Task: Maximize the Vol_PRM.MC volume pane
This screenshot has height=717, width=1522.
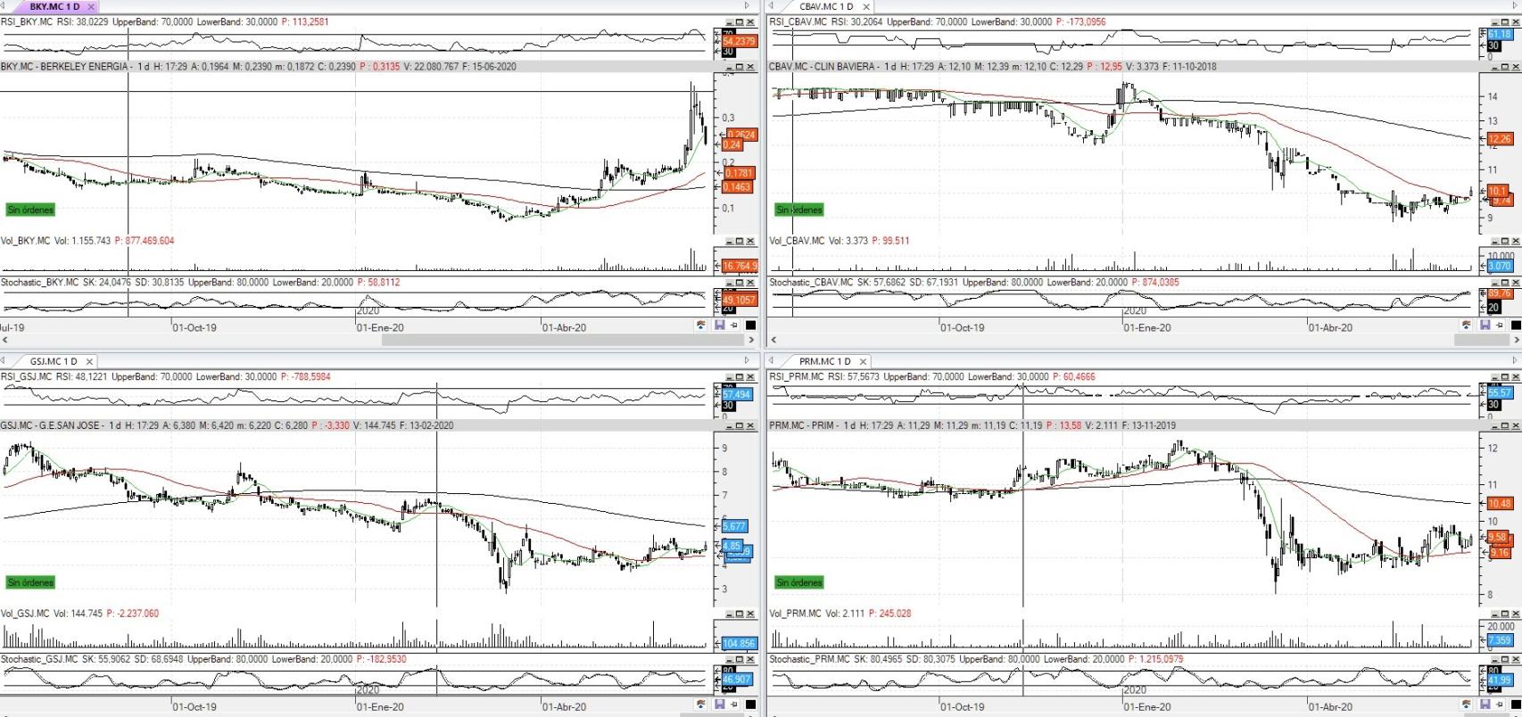Action: pyautogui.click(x=1505, y=614)
